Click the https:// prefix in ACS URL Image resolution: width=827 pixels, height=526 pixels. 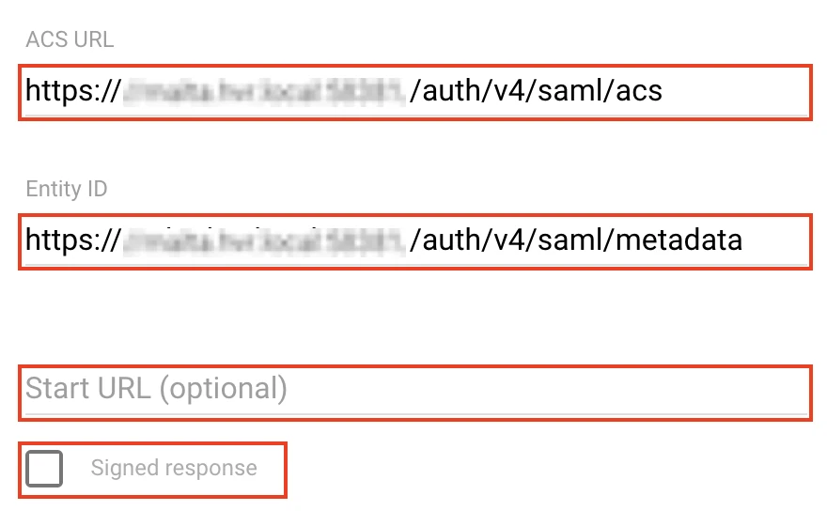[x=71, y=91]
